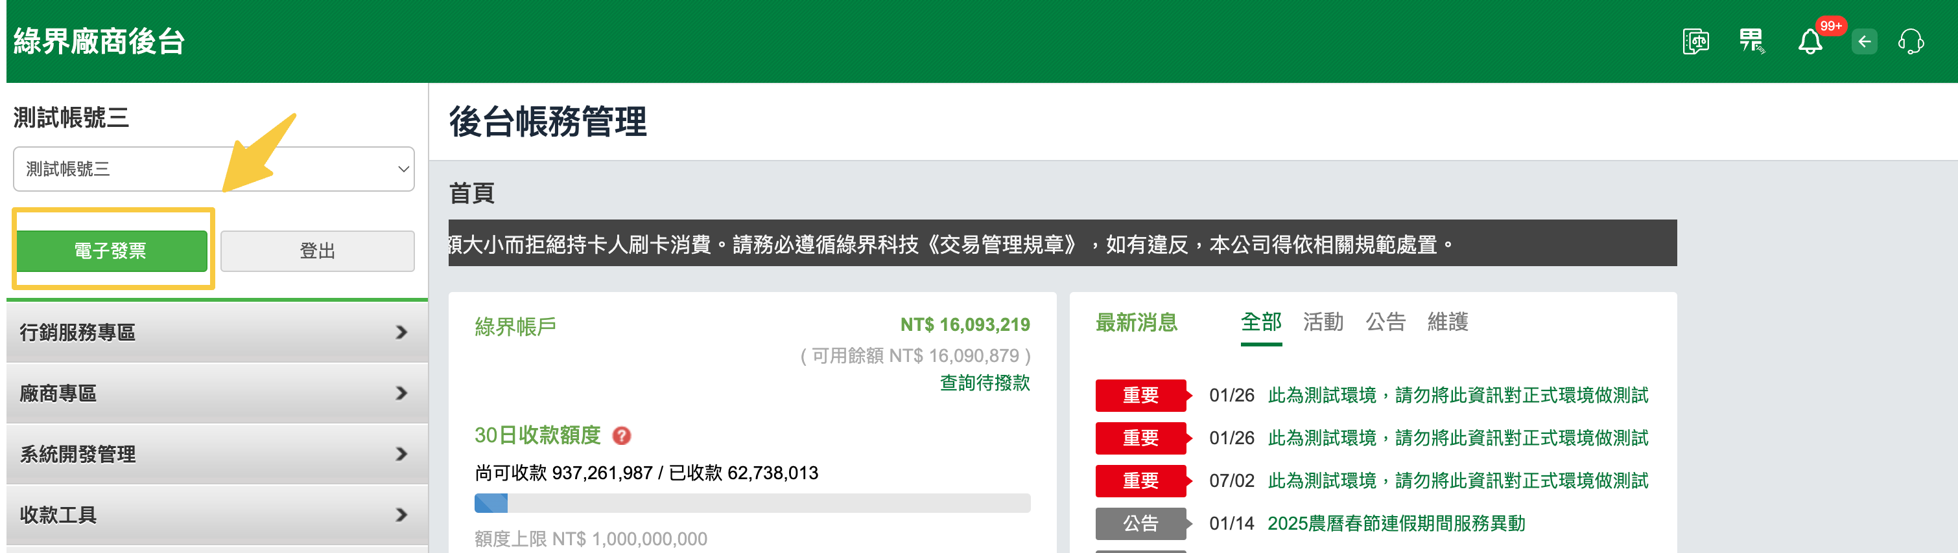Click the 最新消息 heading
The width and height of the screenshot is (1958, 553).
point(1137,322)
